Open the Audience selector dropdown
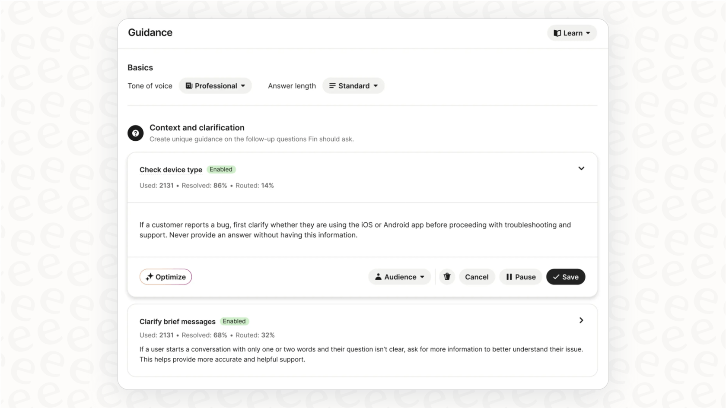726x408 pixels. (x=399, y=277)
